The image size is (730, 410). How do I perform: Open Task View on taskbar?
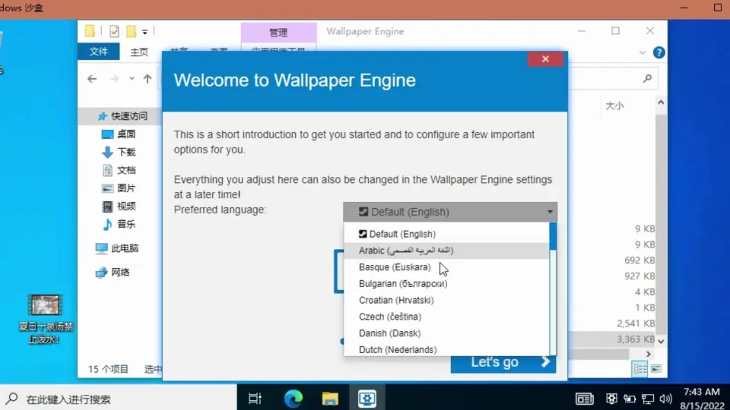[255, 399]
